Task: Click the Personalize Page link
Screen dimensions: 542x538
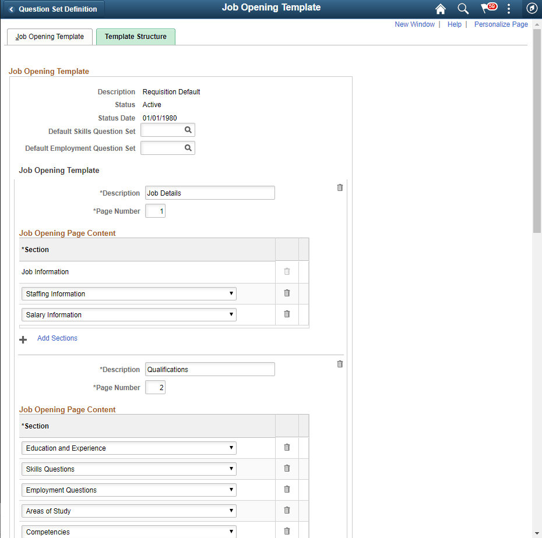Action: [x=501, y=24]
